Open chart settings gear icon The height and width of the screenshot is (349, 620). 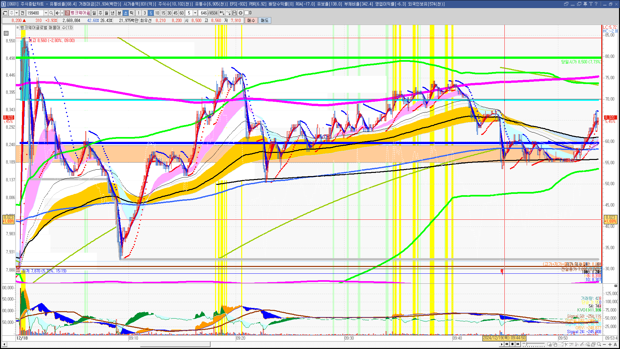point(241,13)
